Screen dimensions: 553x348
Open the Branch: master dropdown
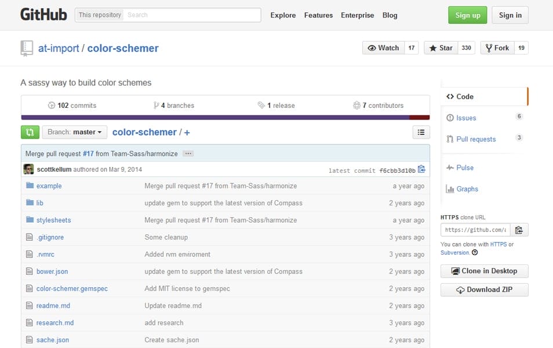(74, 132)
